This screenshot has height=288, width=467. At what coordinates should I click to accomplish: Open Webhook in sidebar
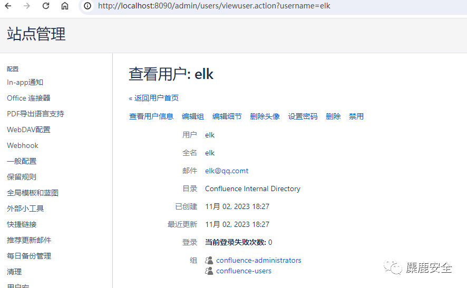pyautogui.click(x=23, y=145)
